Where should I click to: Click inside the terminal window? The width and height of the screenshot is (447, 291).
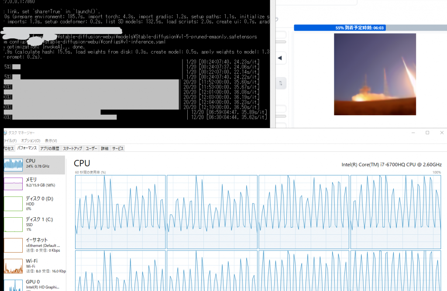131,65
